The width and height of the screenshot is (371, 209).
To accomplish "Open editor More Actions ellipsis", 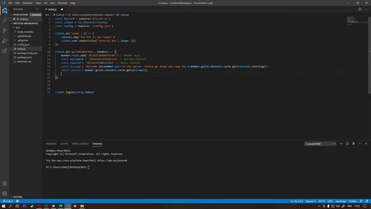I will pos(366,9).
